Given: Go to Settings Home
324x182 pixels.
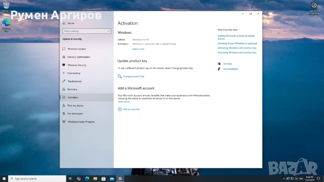Looking at the screenshot, I should tap(68, 23).
